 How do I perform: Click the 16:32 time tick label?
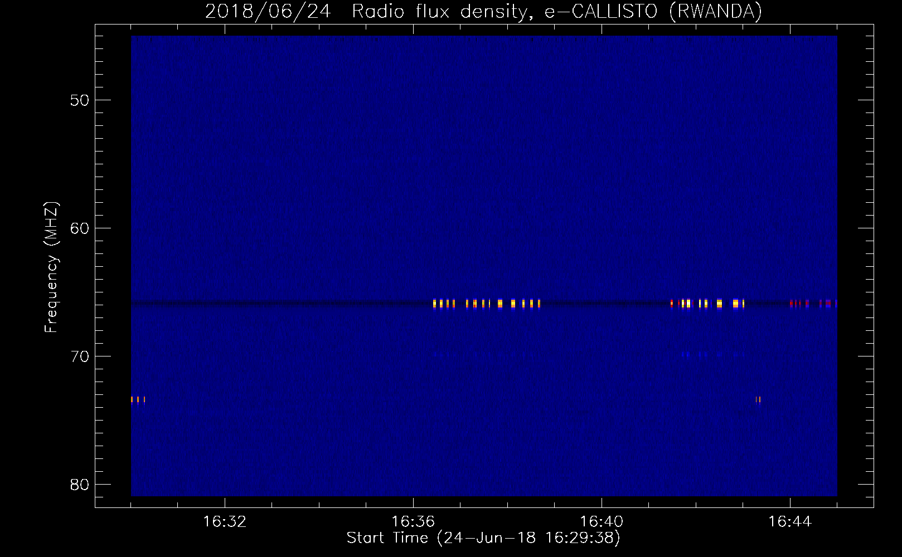(x=225, y=522)
